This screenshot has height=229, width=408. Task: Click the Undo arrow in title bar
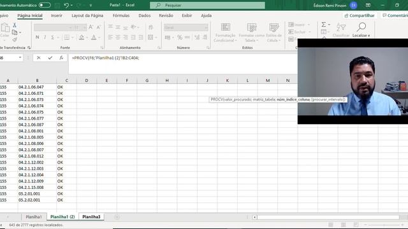[x=66, y=5]
